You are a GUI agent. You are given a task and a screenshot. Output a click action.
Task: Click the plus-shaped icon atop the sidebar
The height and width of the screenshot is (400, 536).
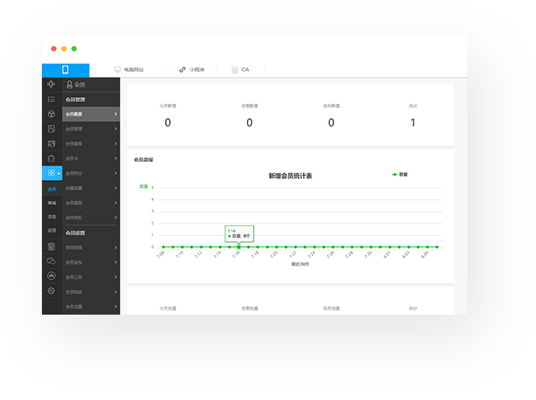(51, 85)
